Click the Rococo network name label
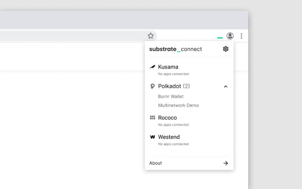This screenshot has height=189, width=302. point(167,118)
